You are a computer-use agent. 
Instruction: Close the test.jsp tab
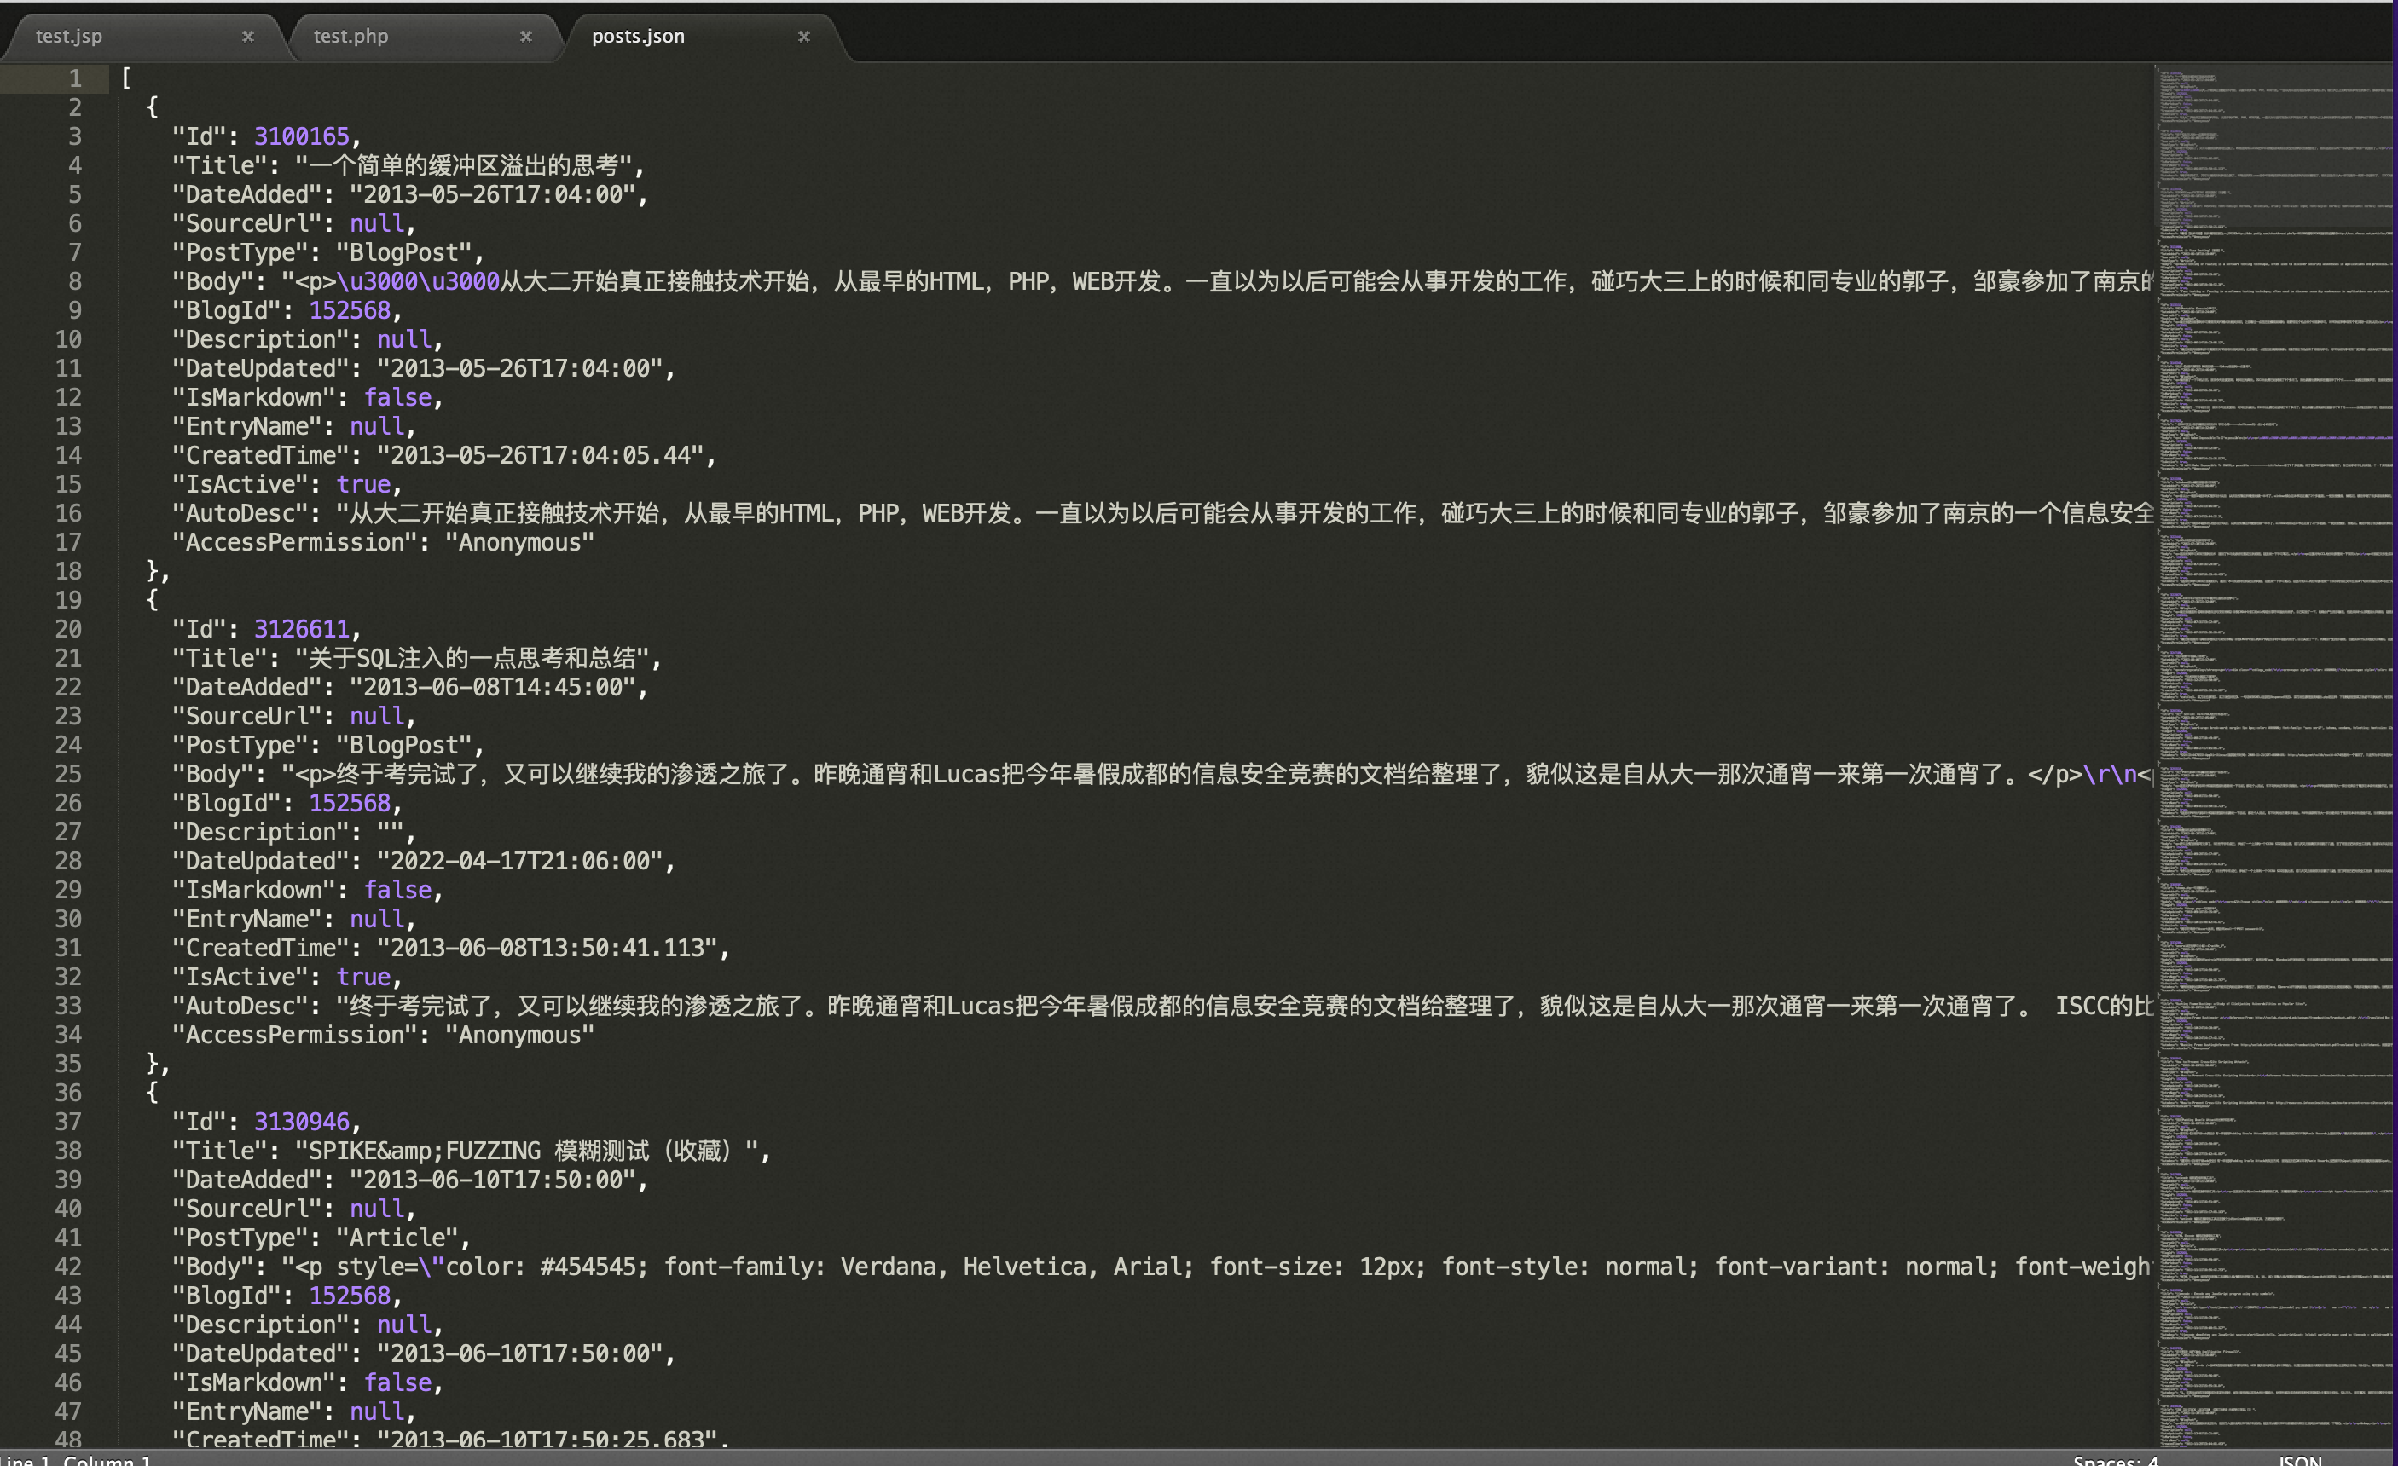(247, 36)
